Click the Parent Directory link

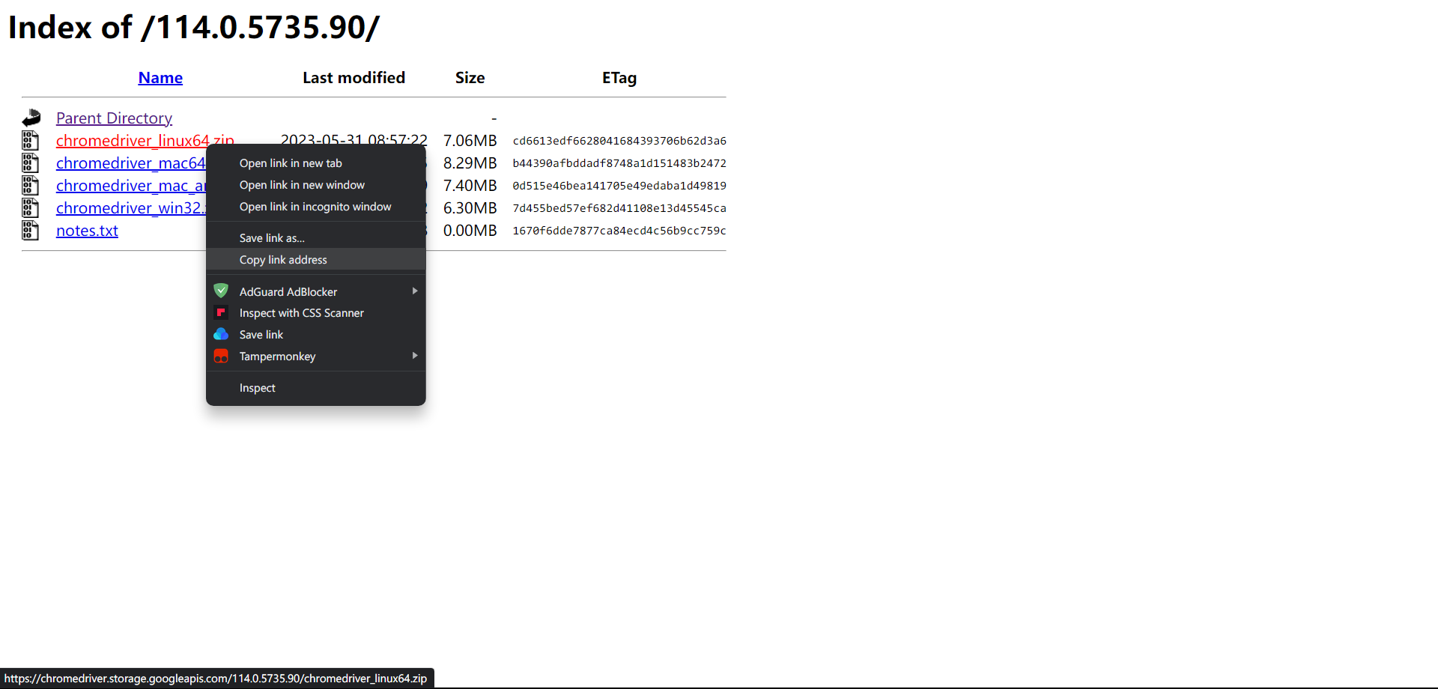click(114, 118)
